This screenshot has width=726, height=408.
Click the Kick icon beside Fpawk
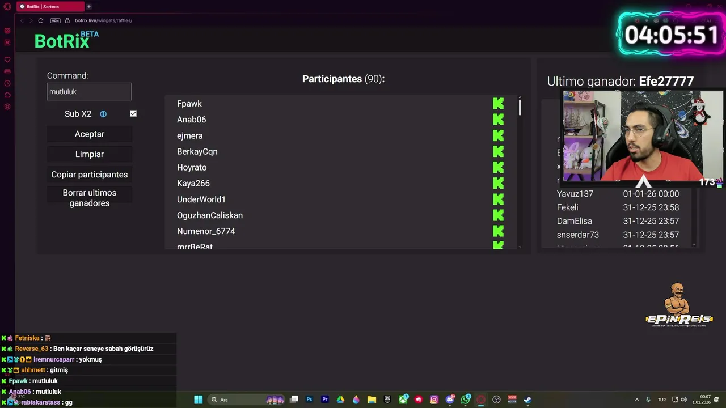tap(498, 104)
